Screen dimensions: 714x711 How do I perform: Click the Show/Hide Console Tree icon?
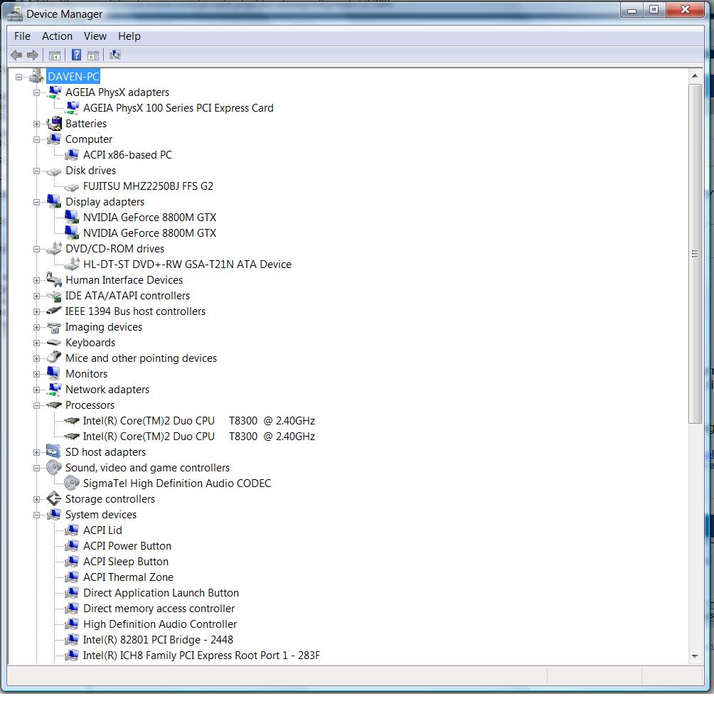click(x=54, y=55)
